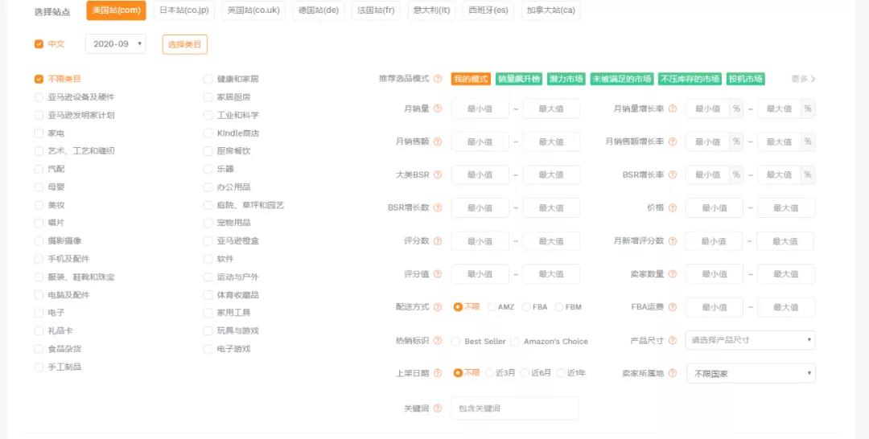This screenshot has height=439, width=869.
Task: Click the 包含关键词 keyword field
Action: (x=515, y=408)
